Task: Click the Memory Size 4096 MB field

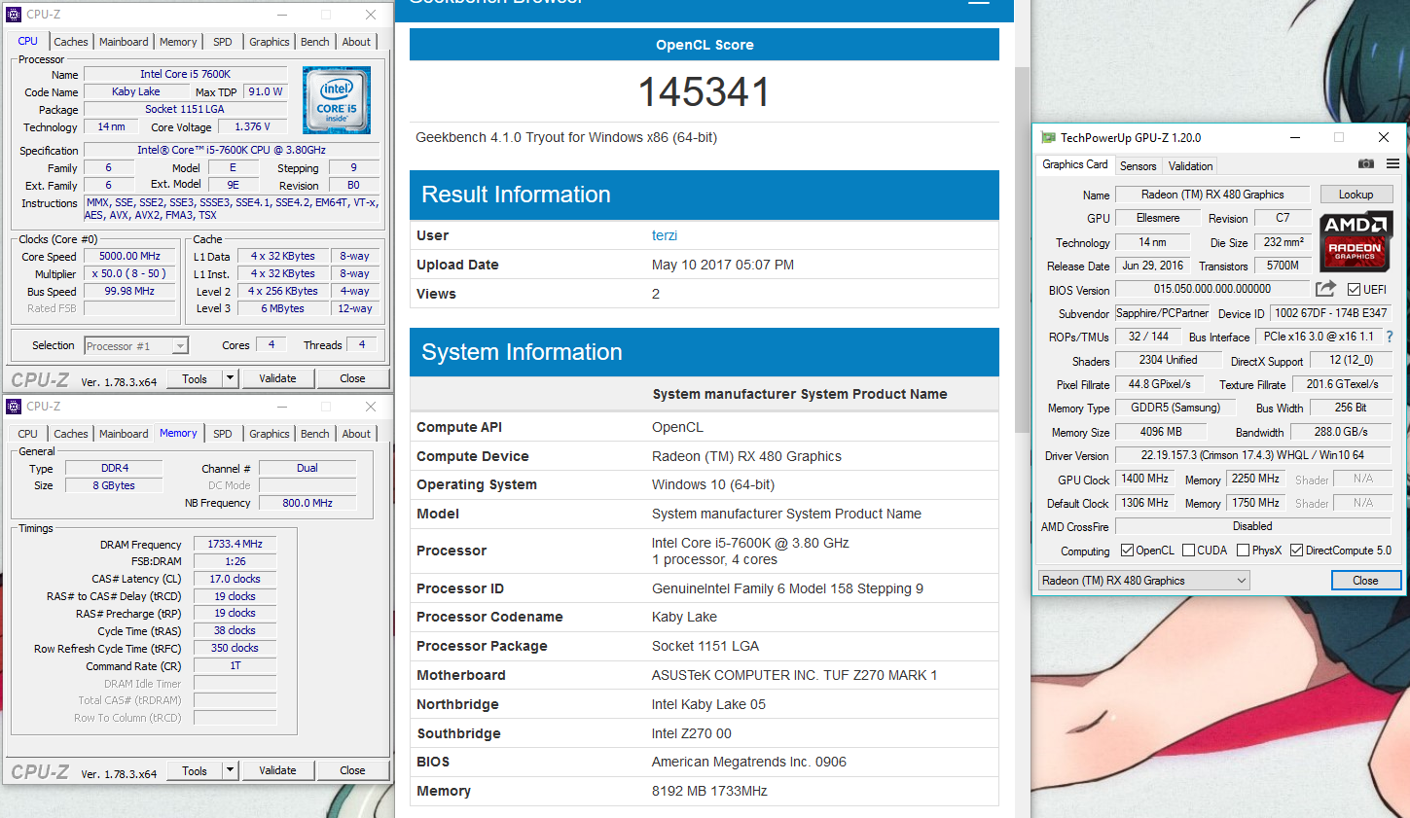Action: point(1161,432)
